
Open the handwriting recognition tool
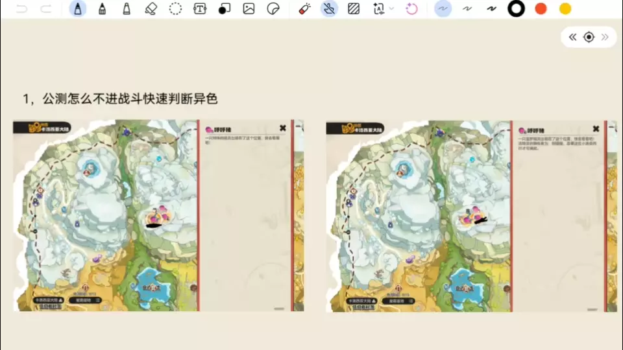click(378, 8)
